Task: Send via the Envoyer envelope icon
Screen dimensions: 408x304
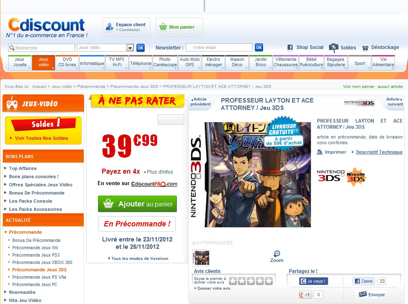Action: point(363,294)
